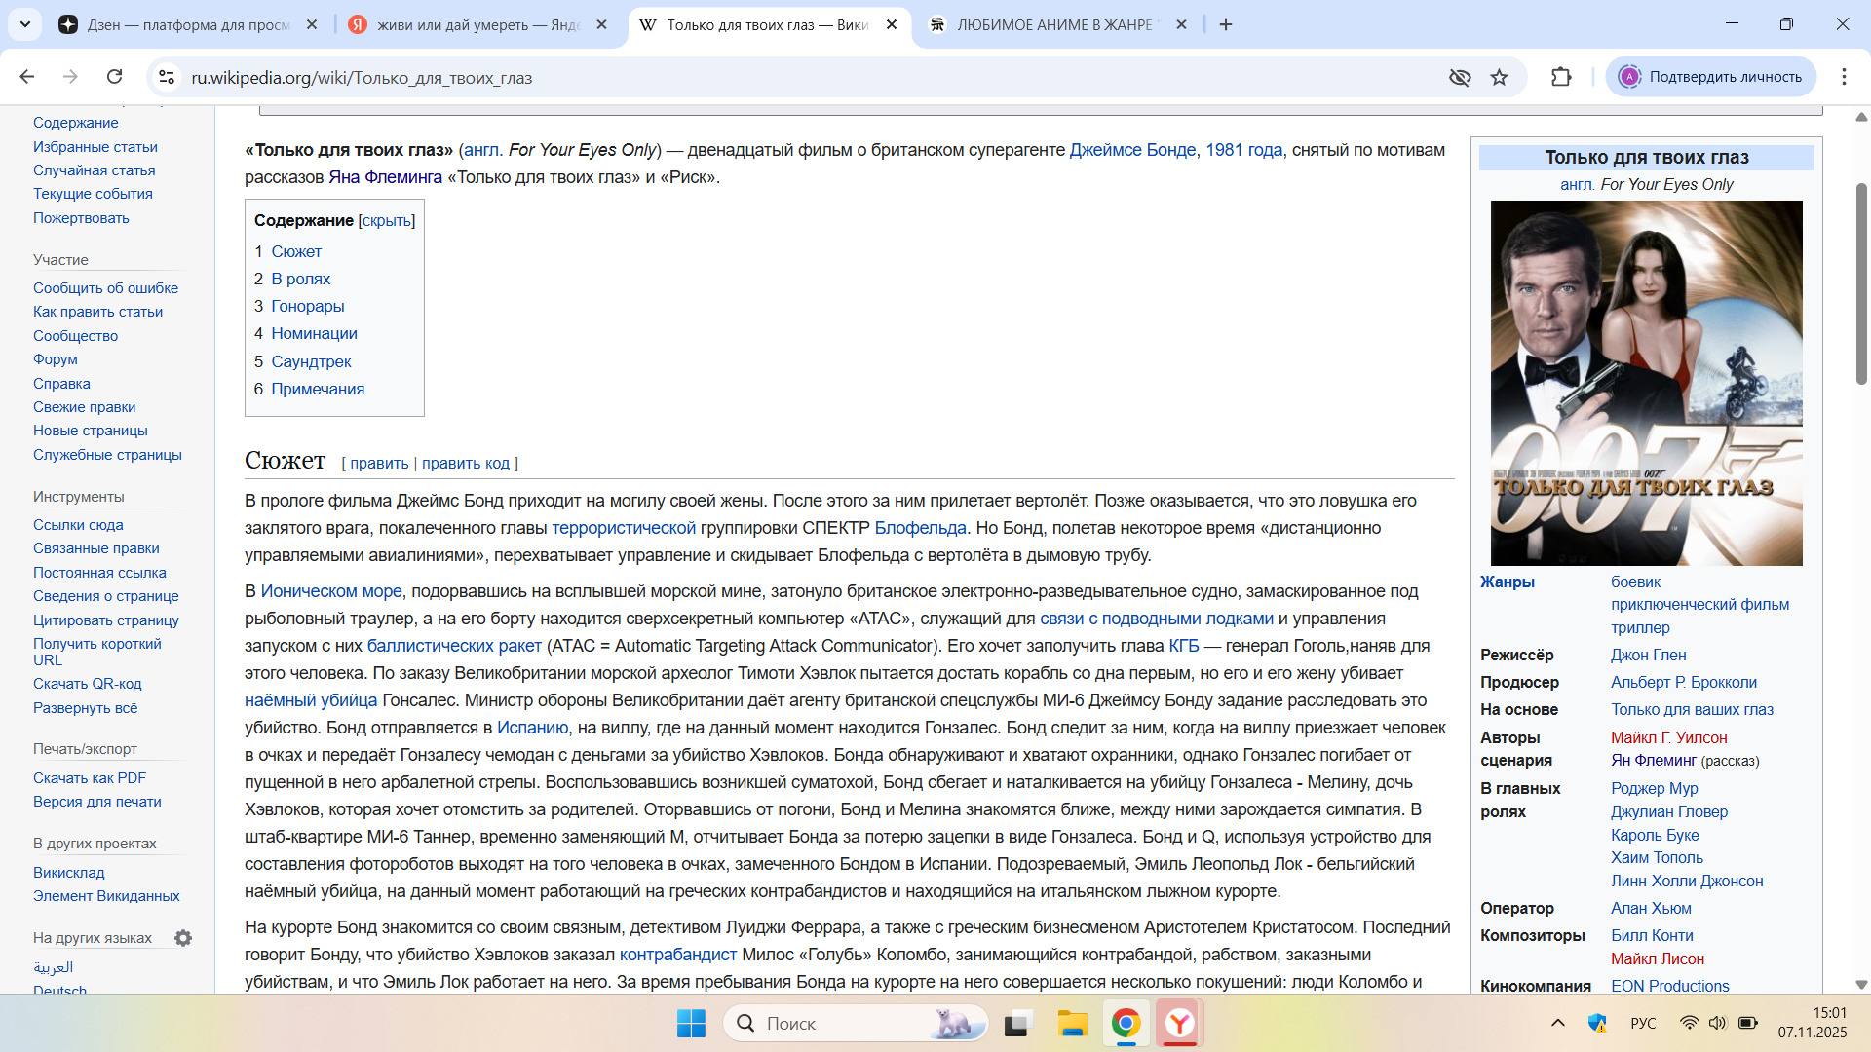Screen dimensions: 1871x1052
Task: Click the browser reload icon
Action: (x=114, y=77)
